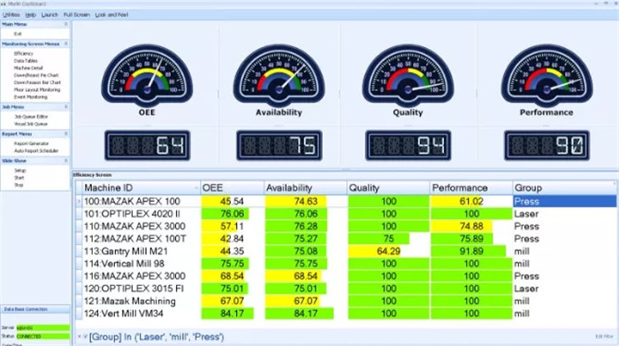Click Availability cell 74.63
The image size is (619, 346).
pyautogui.click(x=306, y=202)
